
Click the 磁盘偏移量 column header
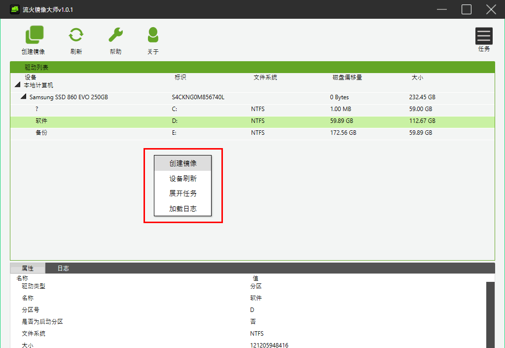coord(348,77)
